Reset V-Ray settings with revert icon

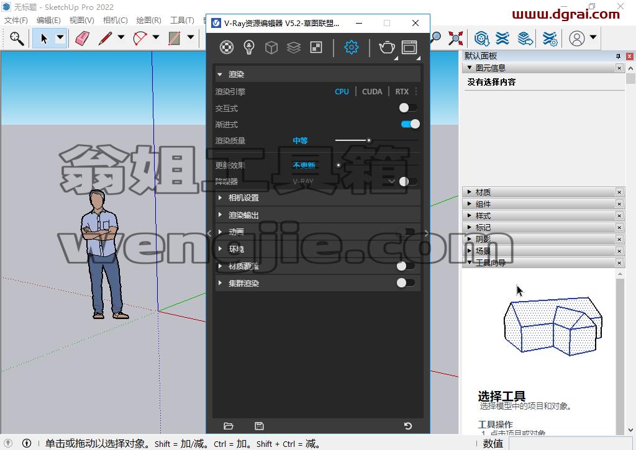click(x=408, y=426)
